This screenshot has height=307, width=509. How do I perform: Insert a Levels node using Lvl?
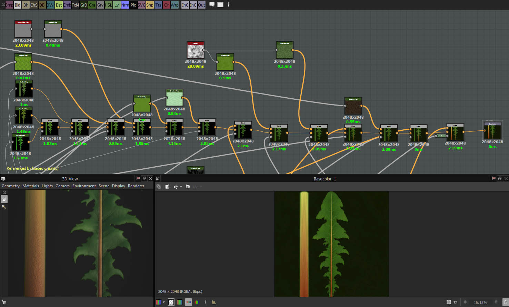point(117,5)
